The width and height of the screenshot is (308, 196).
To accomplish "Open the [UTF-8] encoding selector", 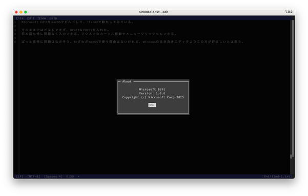I will (x=34, y=177).
